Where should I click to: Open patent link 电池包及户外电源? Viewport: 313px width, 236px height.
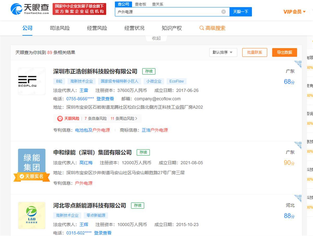pos(93,130)
